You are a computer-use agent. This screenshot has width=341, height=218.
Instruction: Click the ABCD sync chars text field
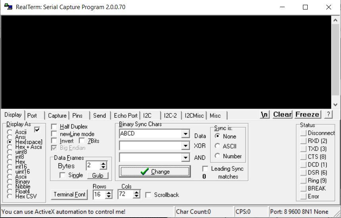click(151, 134)
